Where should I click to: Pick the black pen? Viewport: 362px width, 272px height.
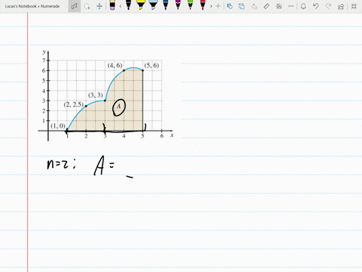[x=128, y=5]
